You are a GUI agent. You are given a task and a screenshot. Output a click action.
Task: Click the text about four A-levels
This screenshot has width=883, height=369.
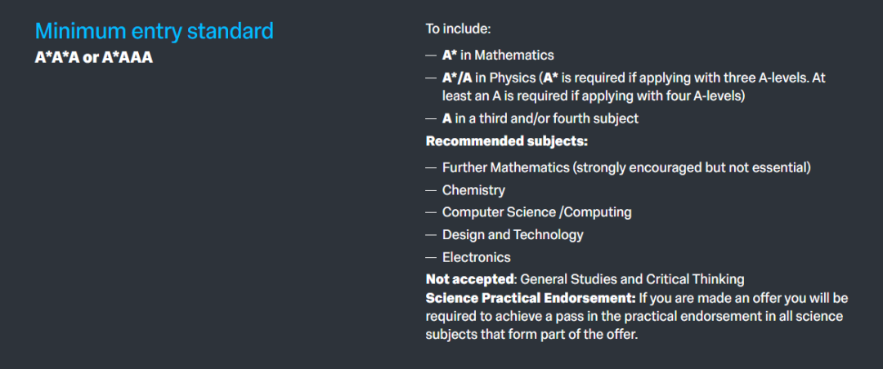tap(594, 96)
